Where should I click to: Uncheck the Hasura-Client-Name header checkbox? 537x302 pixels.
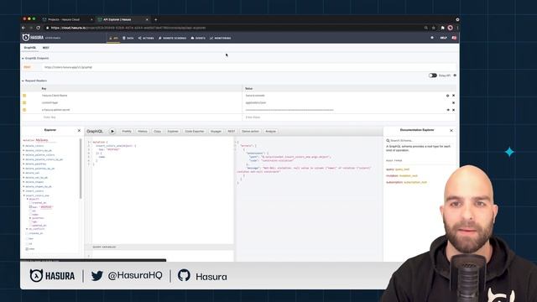coord(24,96)
